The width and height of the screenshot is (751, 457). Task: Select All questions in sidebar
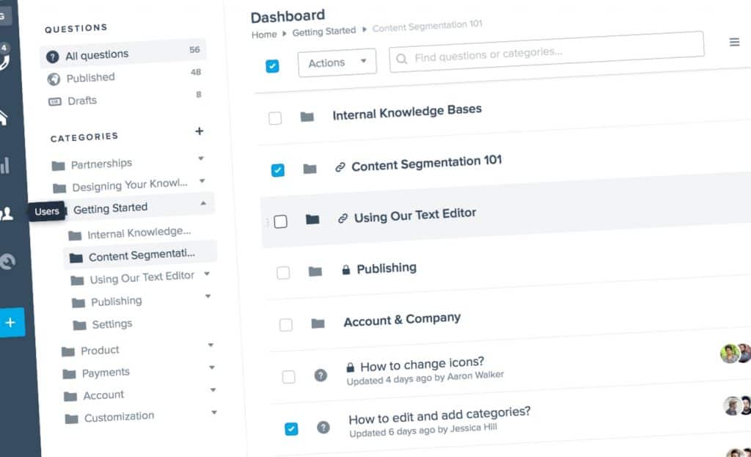123,53
